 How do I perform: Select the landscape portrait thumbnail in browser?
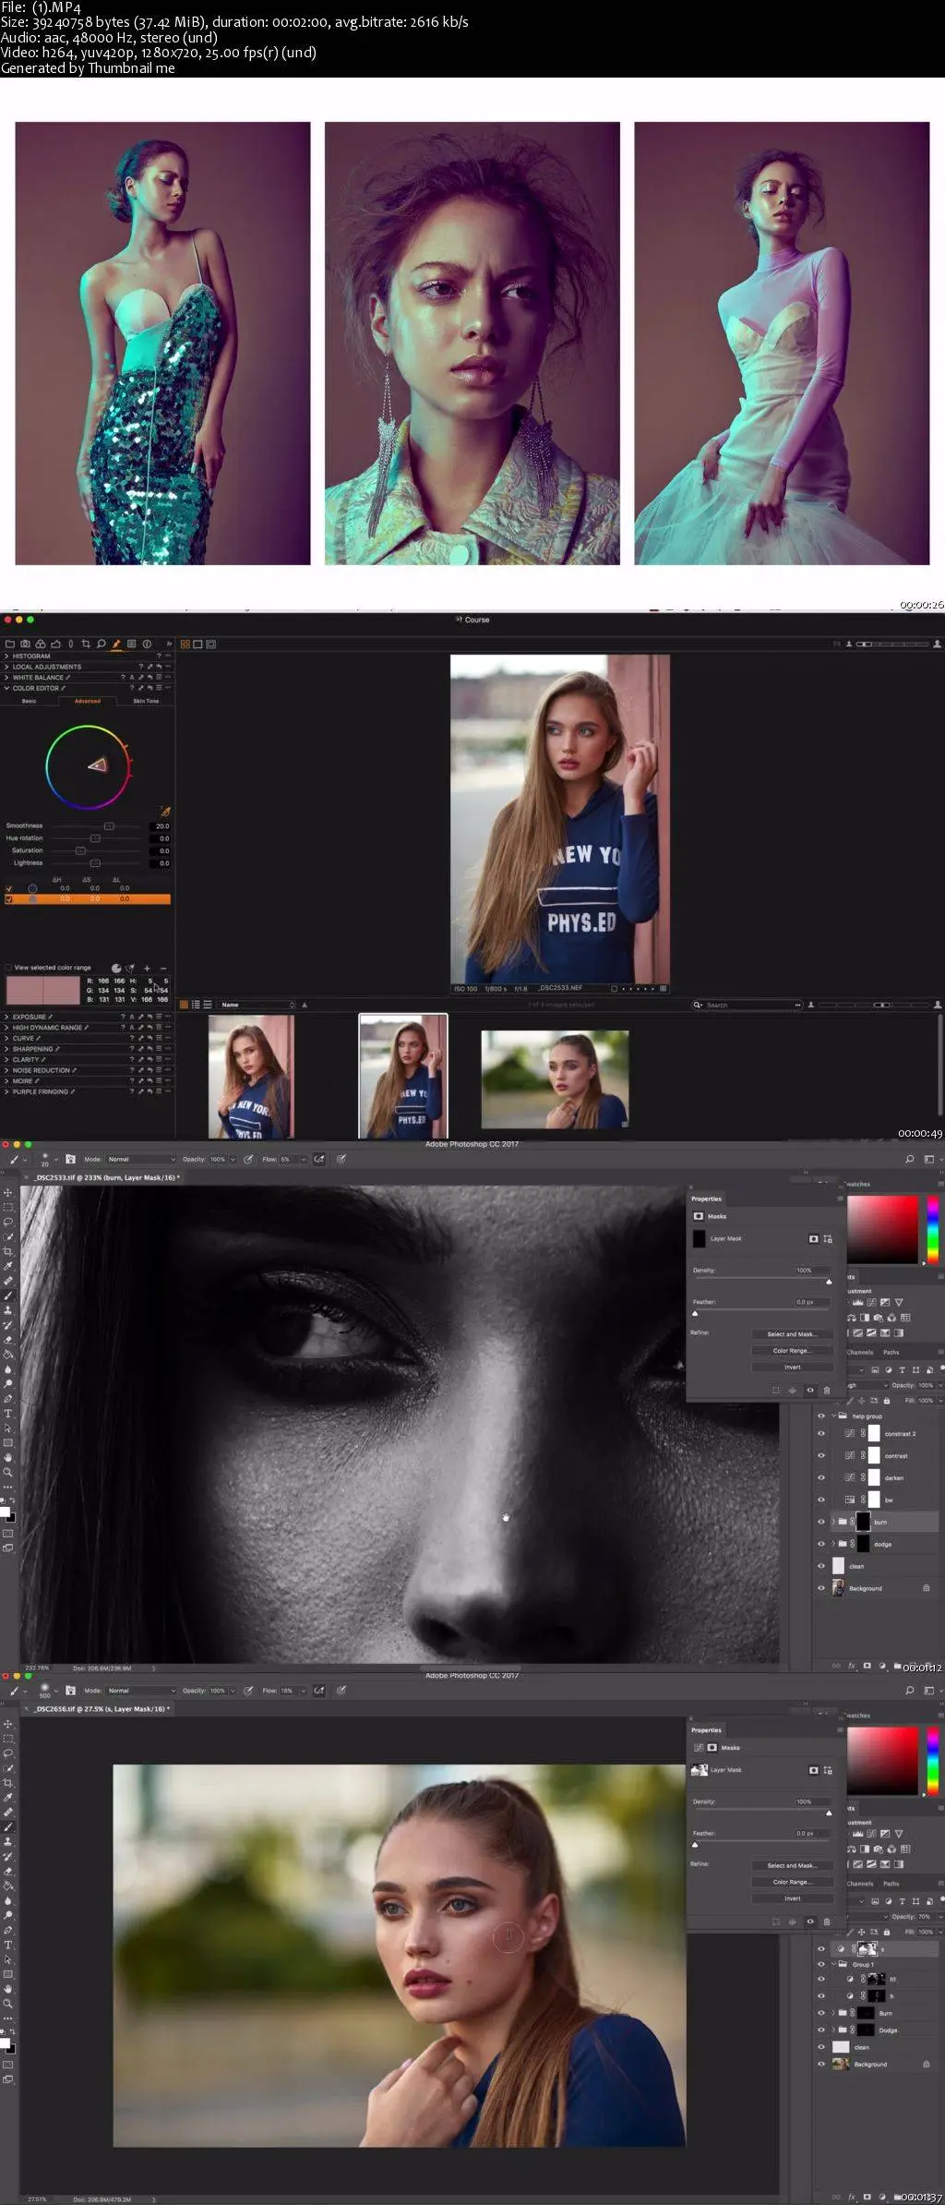(555, 1078)
